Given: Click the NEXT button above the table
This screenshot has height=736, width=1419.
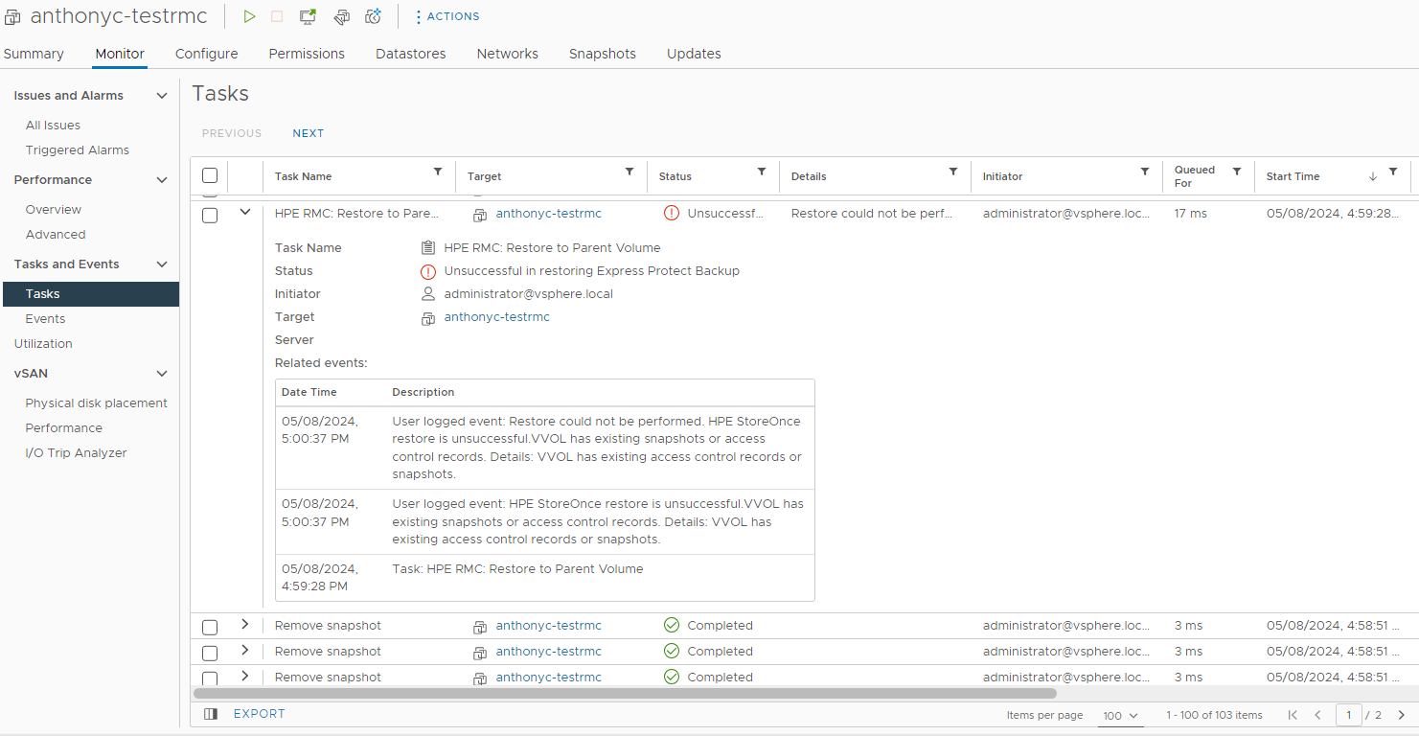Looking at the screenshot, I should [x=309, y=133].
